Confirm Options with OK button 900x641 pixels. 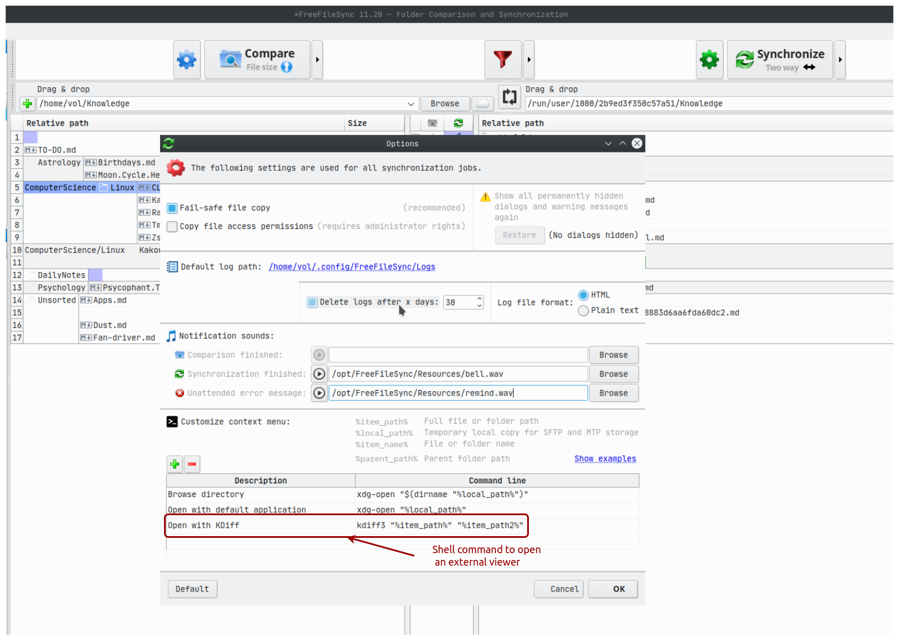[613, 589]
